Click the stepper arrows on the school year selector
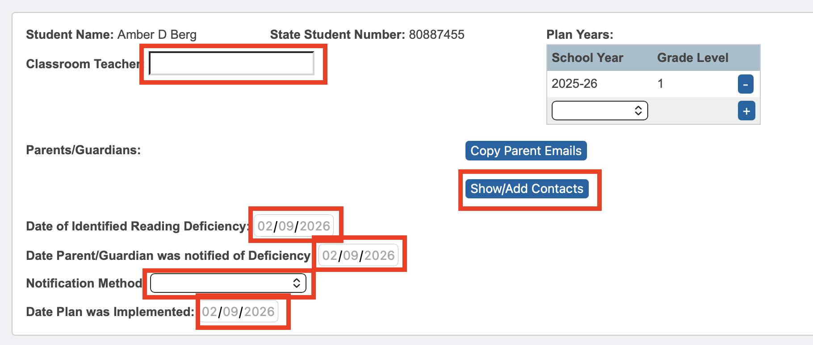 coord(638,110)
